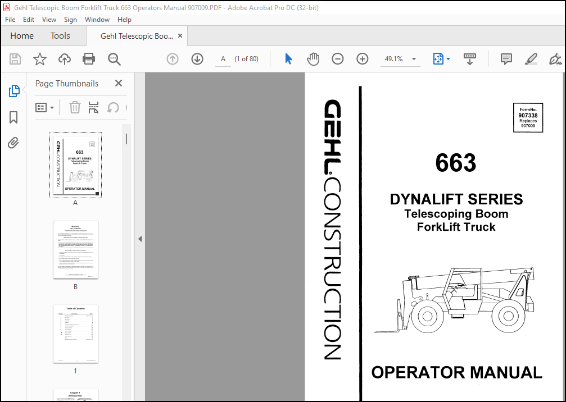Open Page Thumbnails panel icon in sidebar
The image size is (566, 402).
13,91
